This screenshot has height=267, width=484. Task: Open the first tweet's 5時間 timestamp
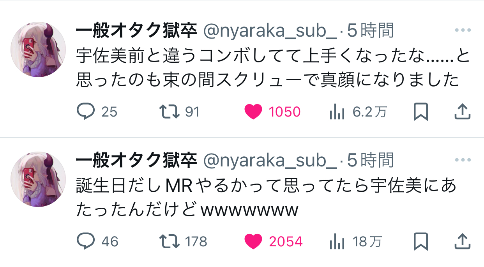370,31
